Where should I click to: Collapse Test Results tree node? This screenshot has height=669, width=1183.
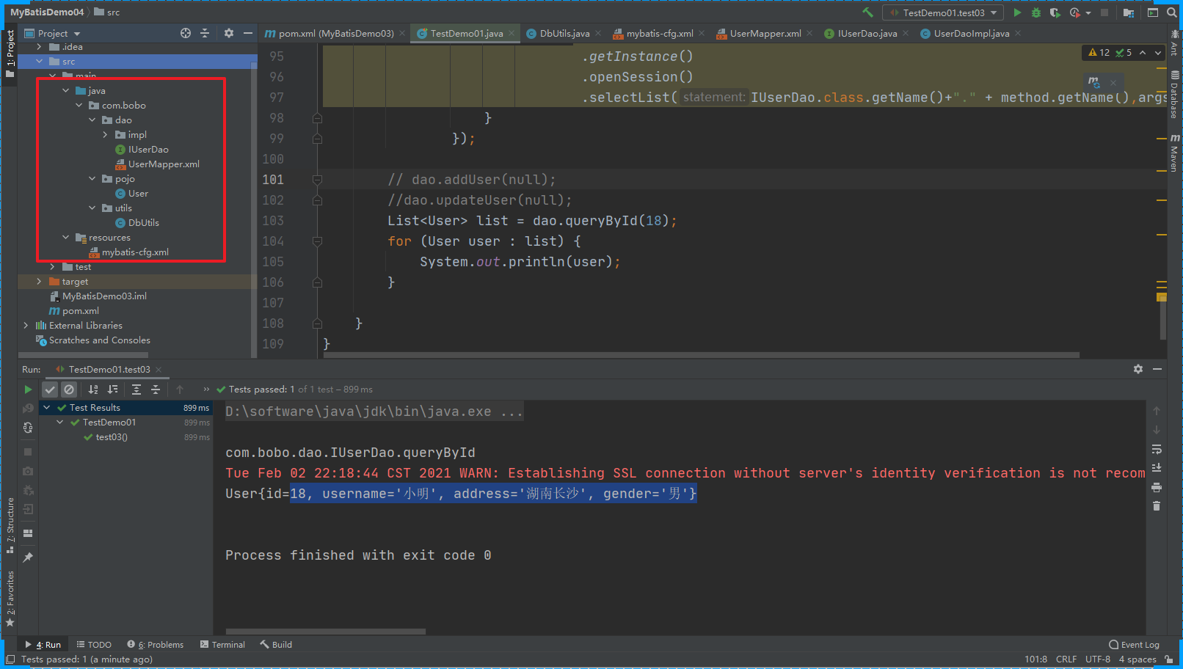click(47, 408)
